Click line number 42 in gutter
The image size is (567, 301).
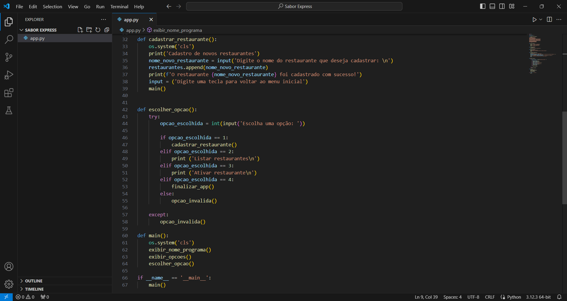(125, 109)
